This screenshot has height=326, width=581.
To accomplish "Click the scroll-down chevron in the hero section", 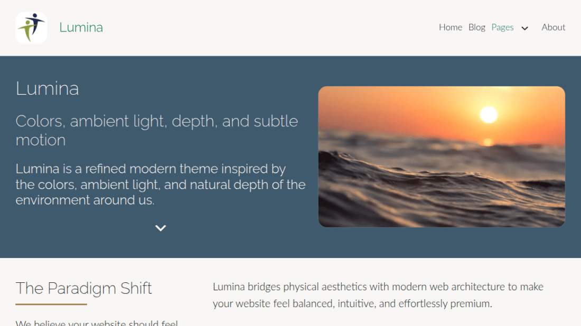I will point(161,228).
